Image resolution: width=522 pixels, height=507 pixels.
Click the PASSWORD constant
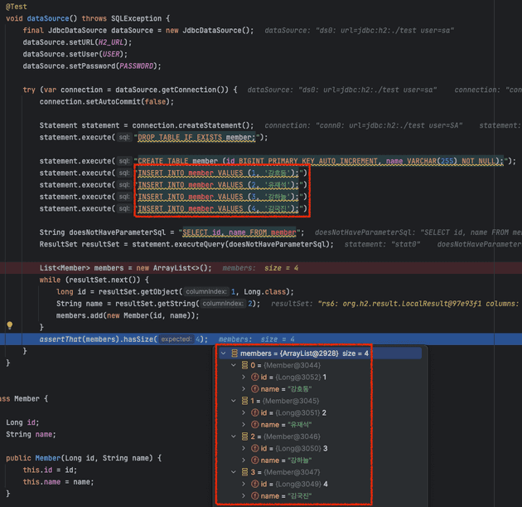point(136,66)
